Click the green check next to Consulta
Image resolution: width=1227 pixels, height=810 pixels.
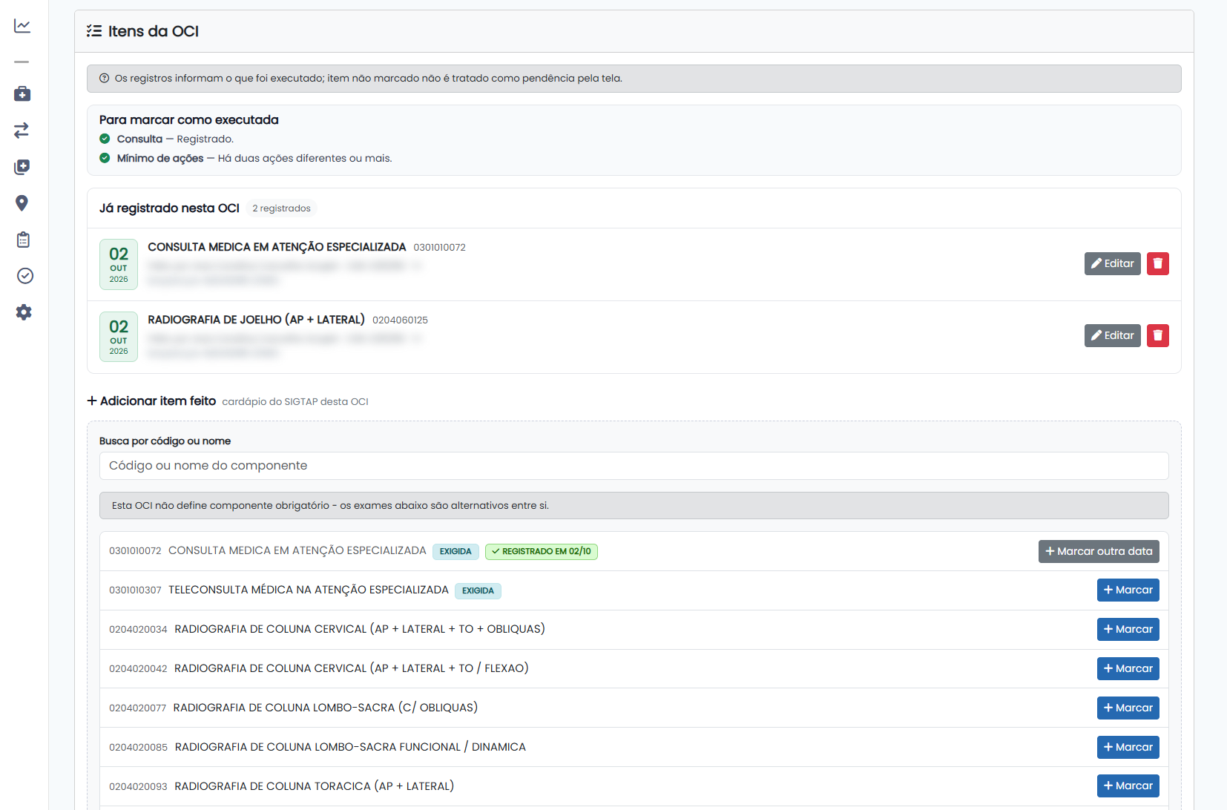pos(105,139)
